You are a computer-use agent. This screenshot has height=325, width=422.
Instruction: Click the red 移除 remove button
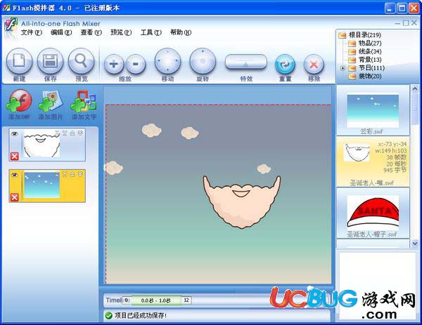coord(314,64)
